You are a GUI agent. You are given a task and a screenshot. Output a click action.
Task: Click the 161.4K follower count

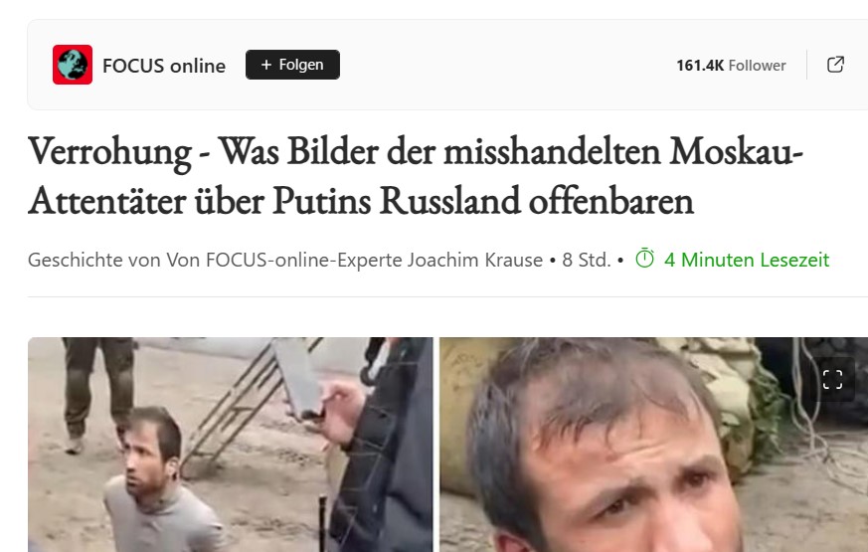700,66
